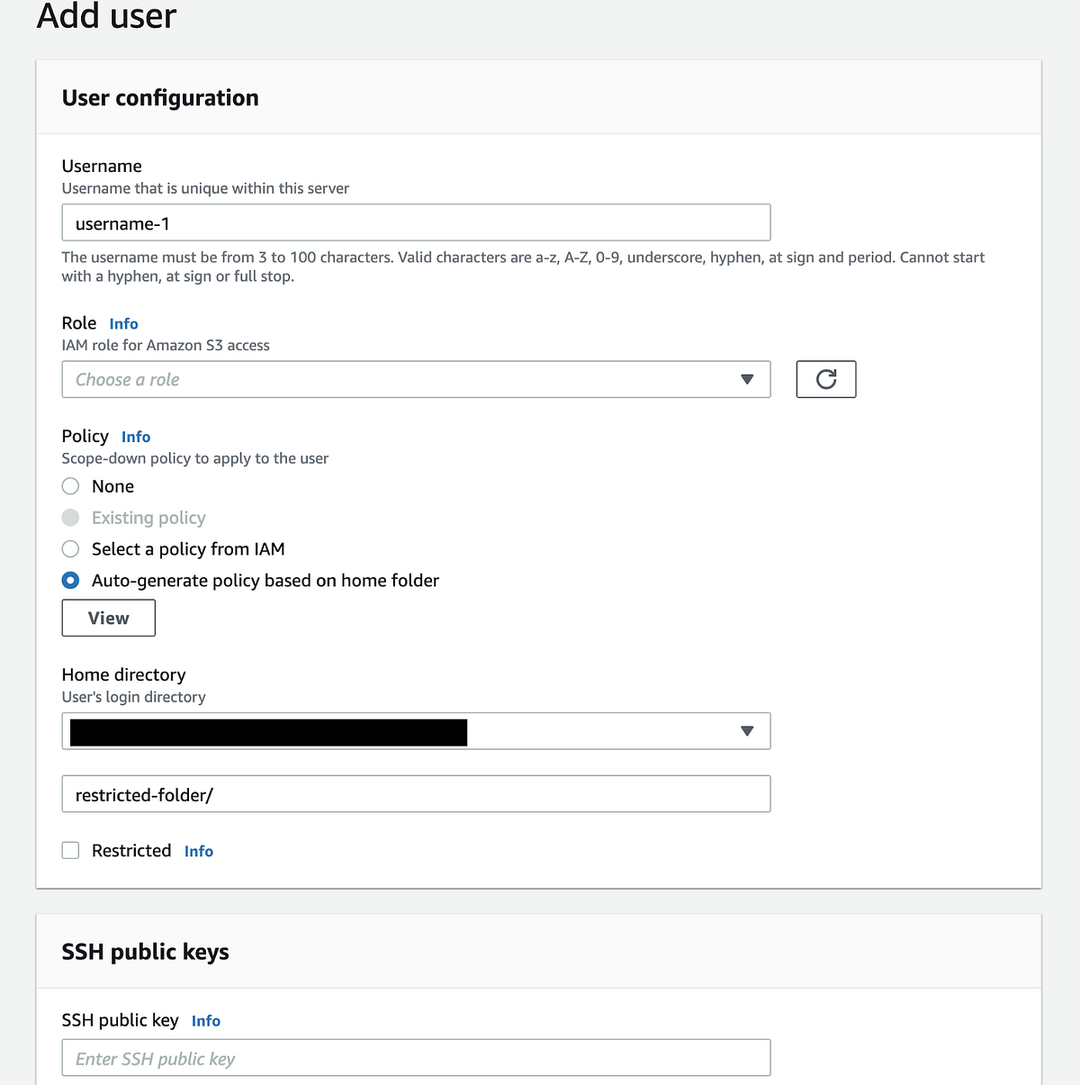Click the User configuration section header
This screenshot has height=1085, width=1080.
pos(159,97)
